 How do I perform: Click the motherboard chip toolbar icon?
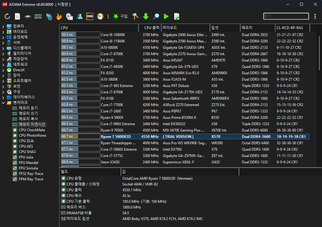pos(28,16)
